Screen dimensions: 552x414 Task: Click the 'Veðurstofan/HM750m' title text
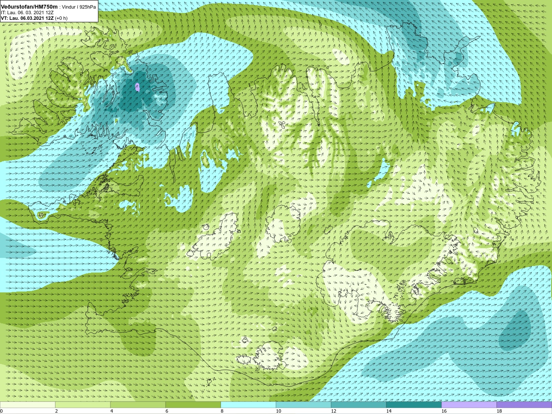tap(29, 6)
